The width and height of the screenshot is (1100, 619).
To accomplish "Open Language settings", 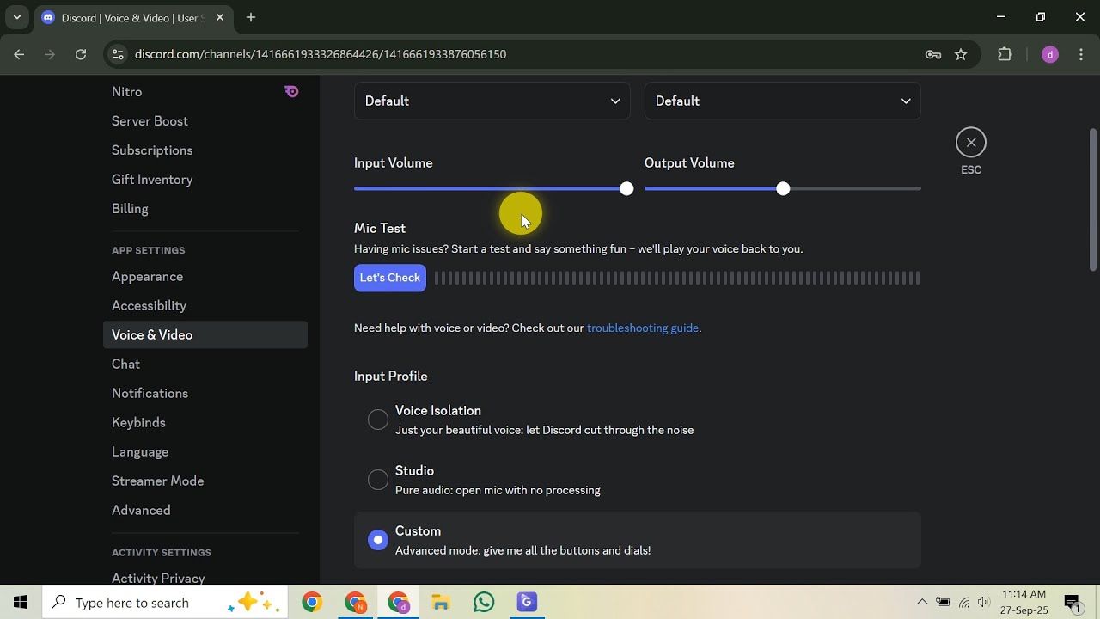I will [205, 452].
